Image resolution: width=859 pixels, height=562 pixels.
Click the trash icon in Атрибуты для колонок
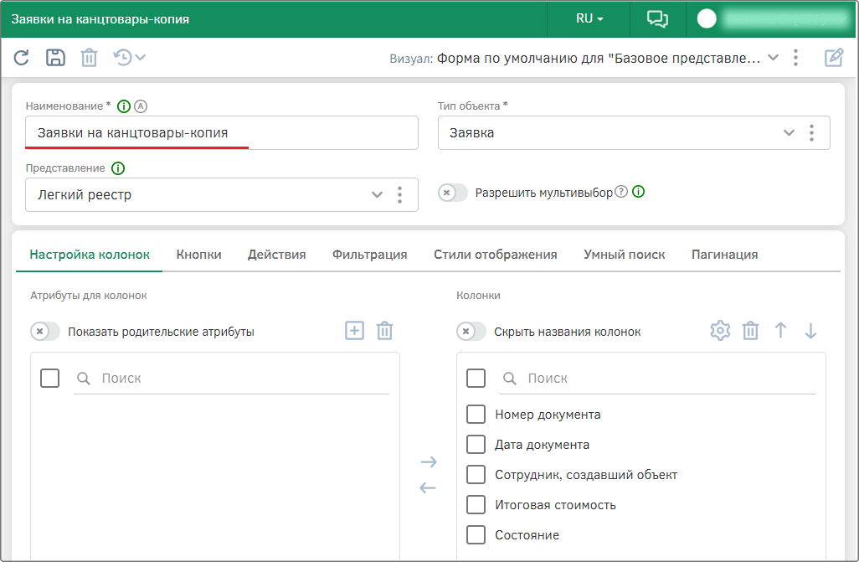click(x=384, y=331)
